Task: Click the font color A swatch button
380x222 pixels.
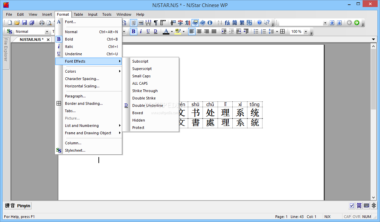Action: [166, 31]
